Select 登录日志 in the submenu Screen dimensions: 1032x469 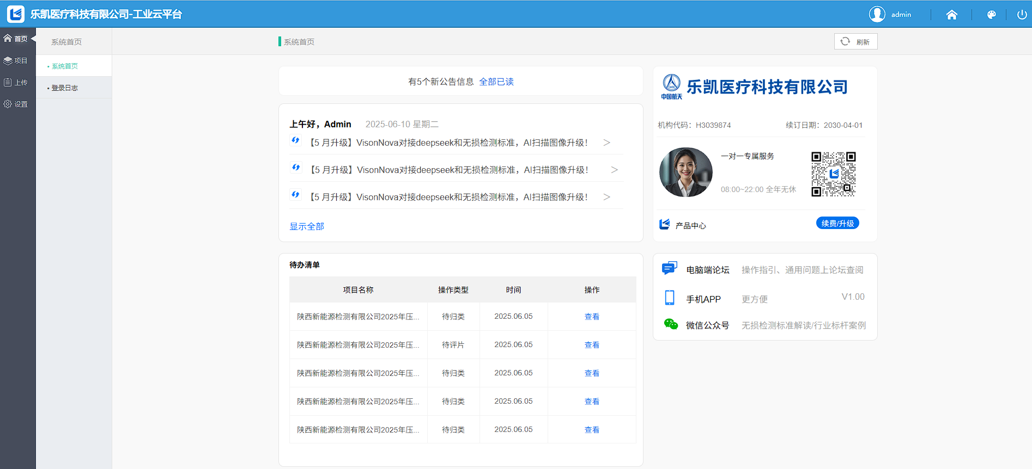[x=65, y=88]
